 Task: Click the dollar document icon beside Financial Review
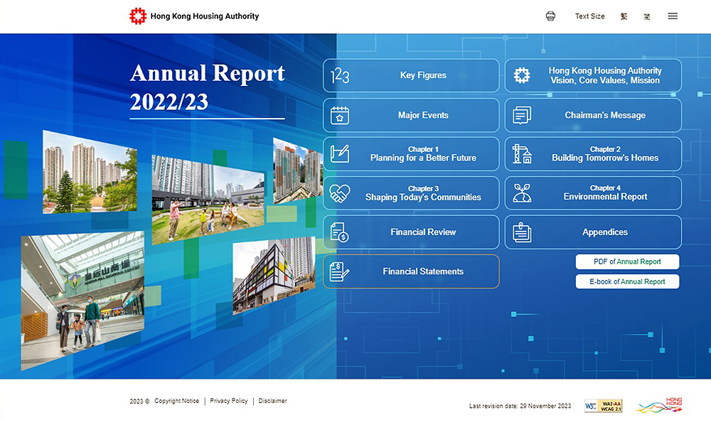tap(340, 232)
